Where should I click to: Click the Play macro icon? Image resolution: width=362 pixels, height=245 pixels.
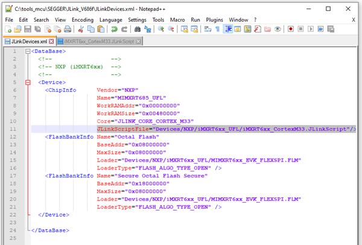point(311,29)
